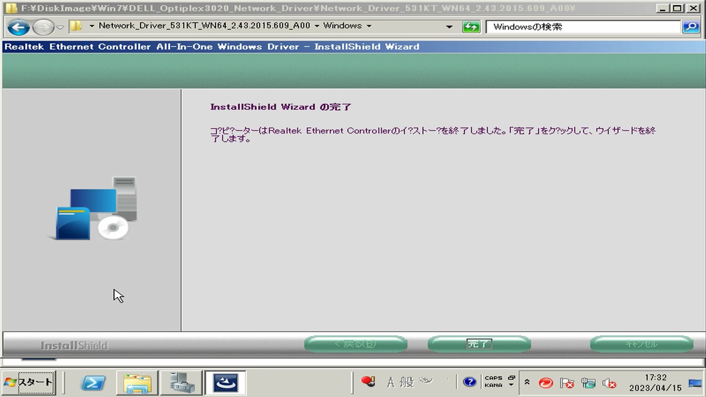This screenshot has height=397, width=706.
Task: Open the recent pages dropdown arrow
Action: click(60, 27)
